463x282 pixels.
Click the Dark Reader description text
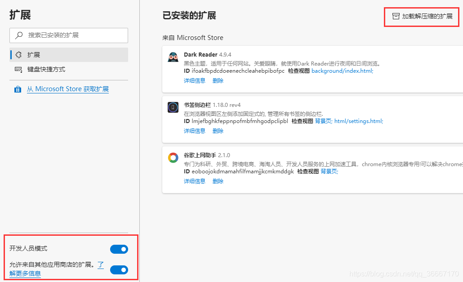coord(283,63)
